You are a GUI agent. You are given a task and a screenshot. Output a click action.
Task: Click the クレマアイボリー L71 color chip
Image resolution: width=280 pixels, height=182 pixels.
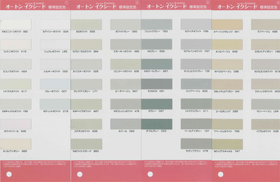point(86,84)
